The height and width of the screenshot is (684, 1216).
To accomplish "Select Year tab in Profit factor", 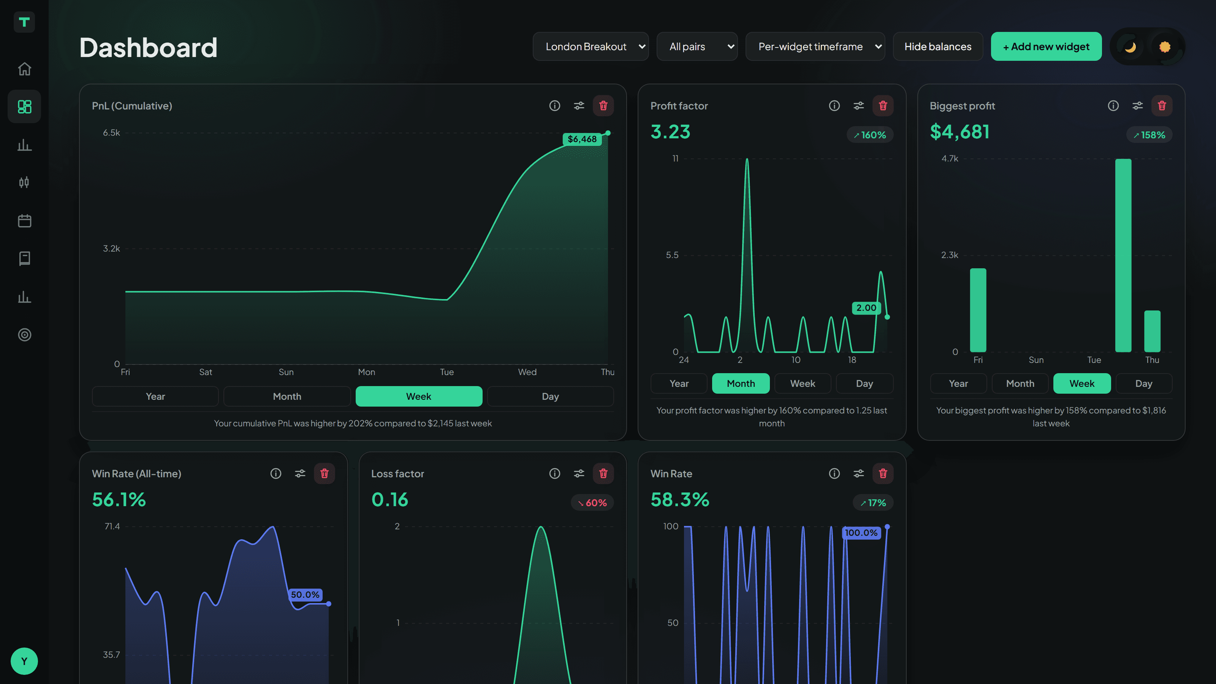I will [x=679, y=383].
